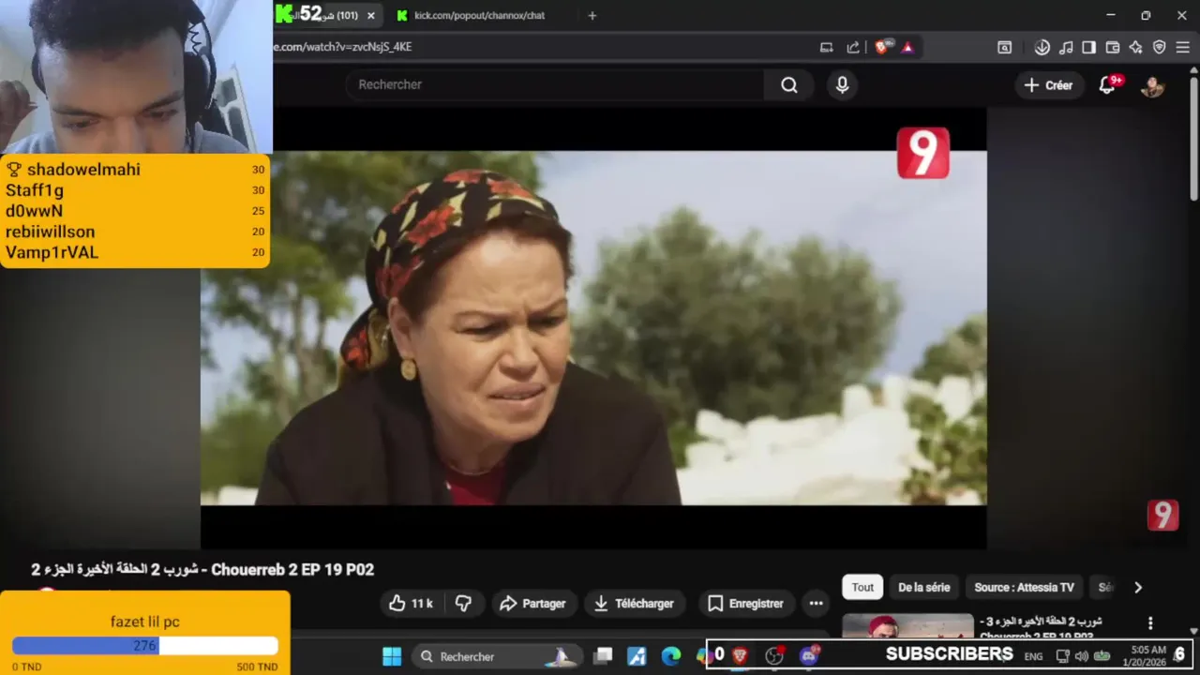
Task: Start voice search with the microphone icon
Action: (842, 85)
